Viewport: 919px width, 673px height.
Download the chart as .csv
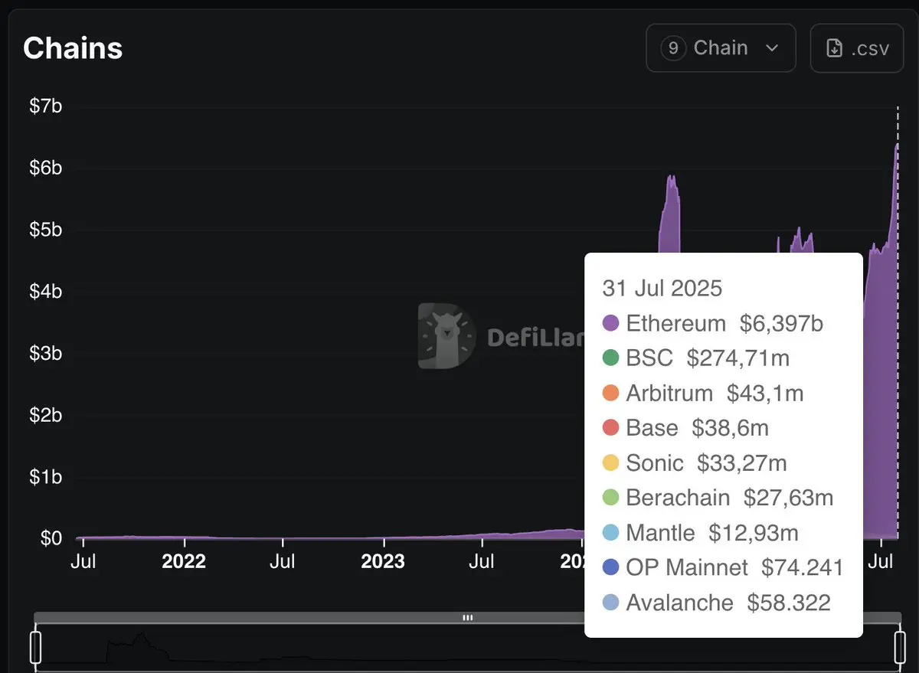(857, 48)
